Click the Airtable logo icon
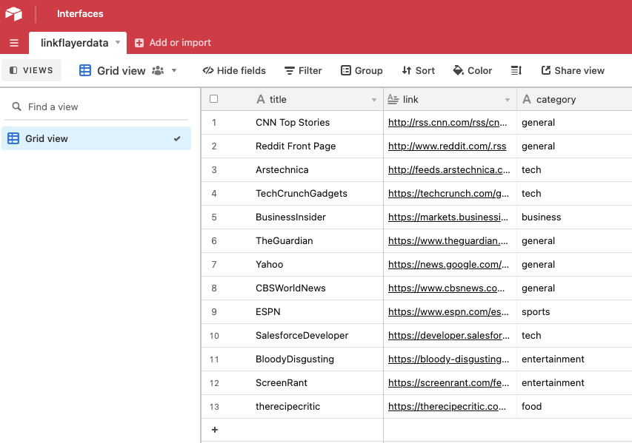The image size is (632, 443). click(x=14, y=14)
